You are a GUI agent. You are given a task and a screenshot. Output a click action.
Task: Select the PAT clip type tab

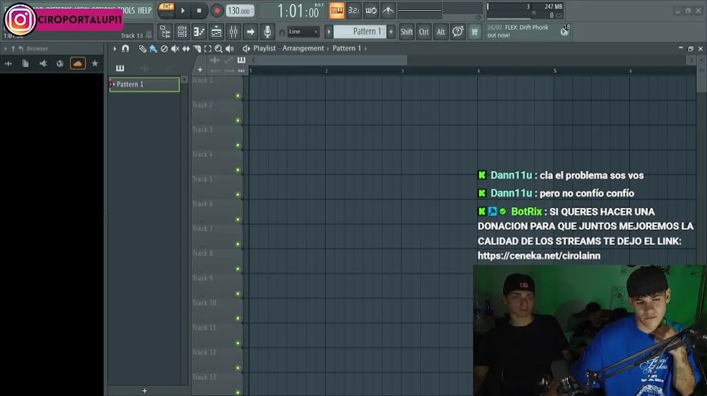point(241,64)
